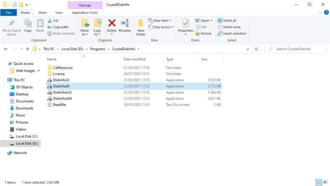330x186 pixels.
Task: Open Desktop in navigation pane
Action: (19, 94)
